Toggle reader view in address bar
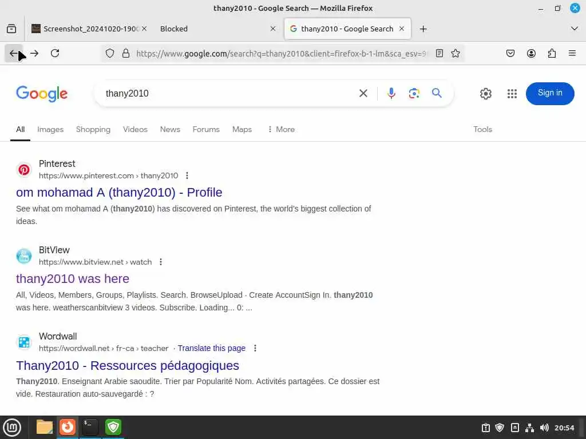Image resolution: width=586 pixels, height=439 pixels. click(x=439, y=53)
